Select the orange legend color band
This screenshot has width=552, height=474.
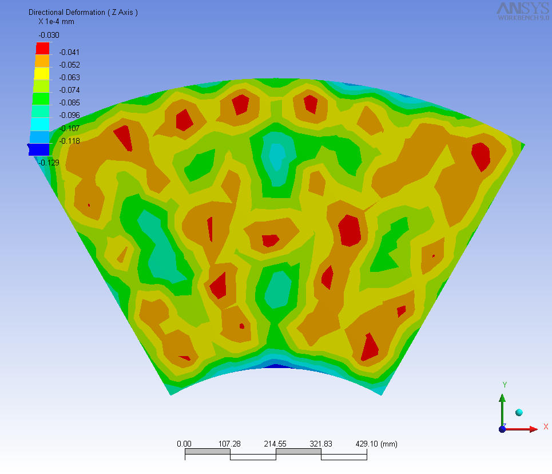coord(42,61)
